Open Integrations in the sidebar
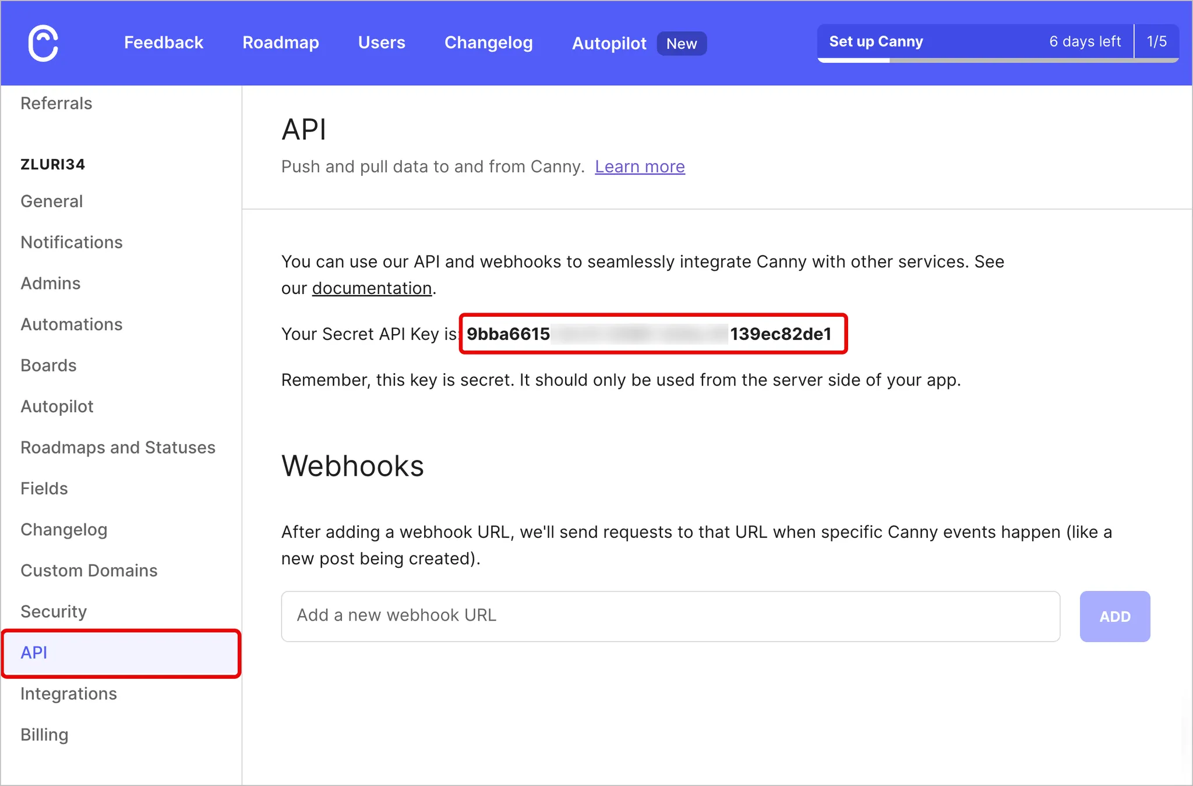 pos(69,694)
